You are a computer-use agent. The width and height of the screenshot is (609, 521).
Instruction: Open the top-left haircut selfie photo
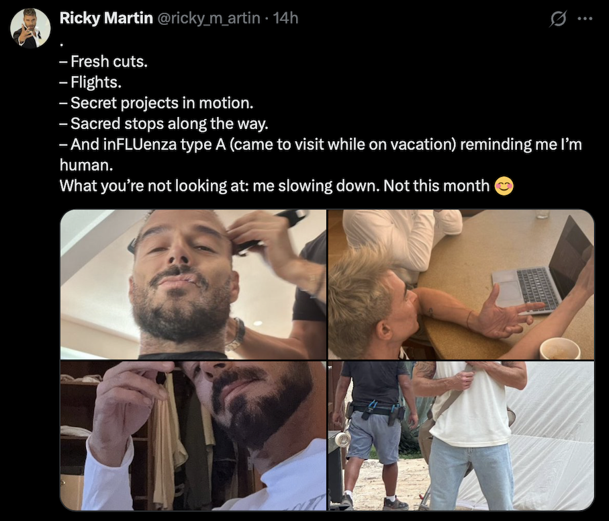pyautogui.click(x=191, y=282)
